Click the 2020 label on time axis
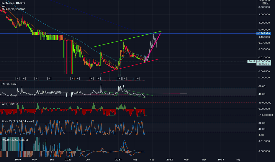275x162 pixels. coord(68,160)
